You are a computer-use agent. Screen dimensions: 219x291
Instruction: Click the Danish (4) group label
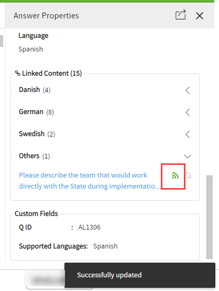pyautogui.click(x=35, y=90)
